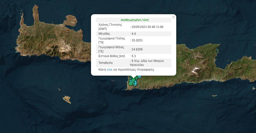Viewport: 256px width, 133px height.
Task: Select the focal depth value '5.3'
Action: coord(134,56)
